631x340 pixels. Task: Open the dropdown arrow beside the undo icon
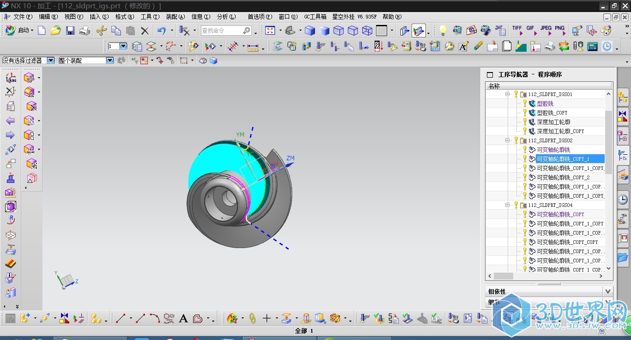click(172, 31)
